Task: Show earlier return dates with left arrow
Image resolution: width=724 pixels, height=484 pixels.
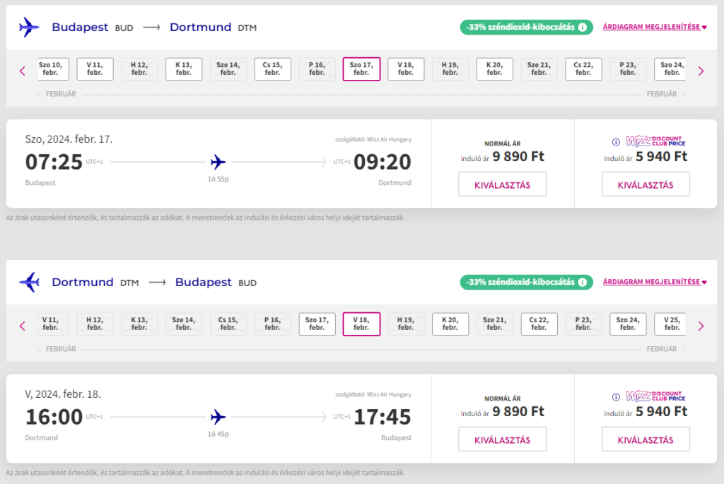Action: pos(23,326)
